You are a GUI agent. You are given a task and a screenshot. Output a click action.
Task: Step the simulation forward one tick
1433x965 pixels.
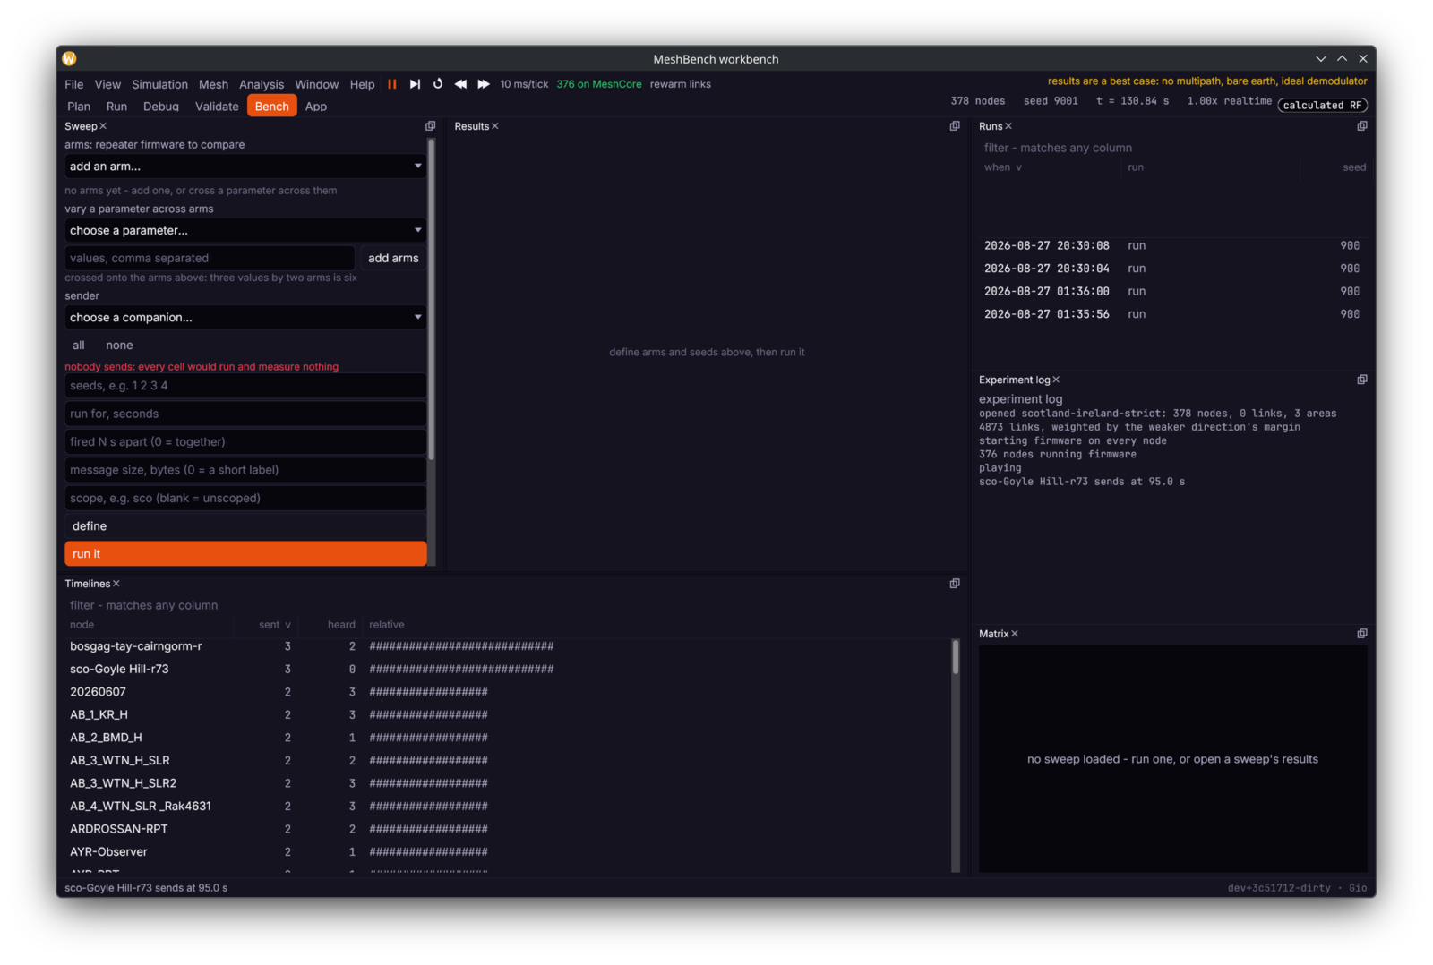(415, 84)
